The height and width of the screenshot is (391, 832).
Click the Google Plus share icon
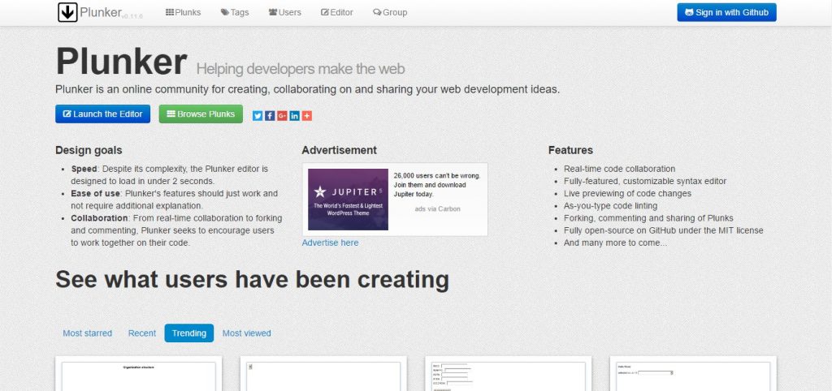tap(282, 115)
